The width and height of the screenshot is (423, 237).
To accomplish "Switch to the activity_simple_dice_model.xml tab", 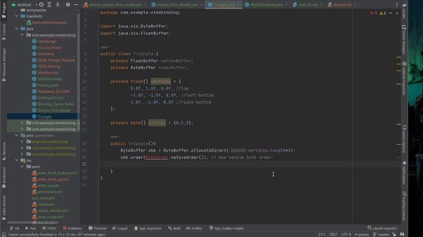I will (115, 5).
